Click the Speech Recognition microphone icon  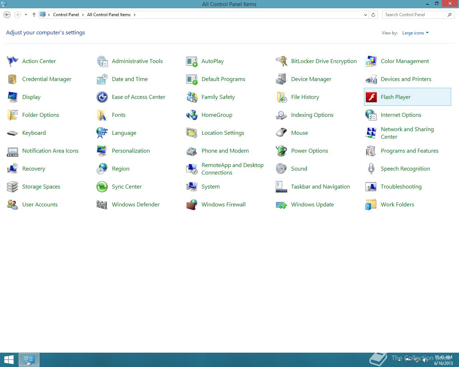click(371, 169)
